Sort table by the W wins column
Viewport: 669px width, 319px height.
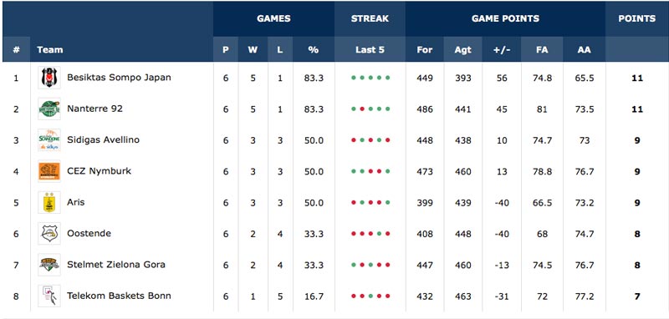coord(253,49)
